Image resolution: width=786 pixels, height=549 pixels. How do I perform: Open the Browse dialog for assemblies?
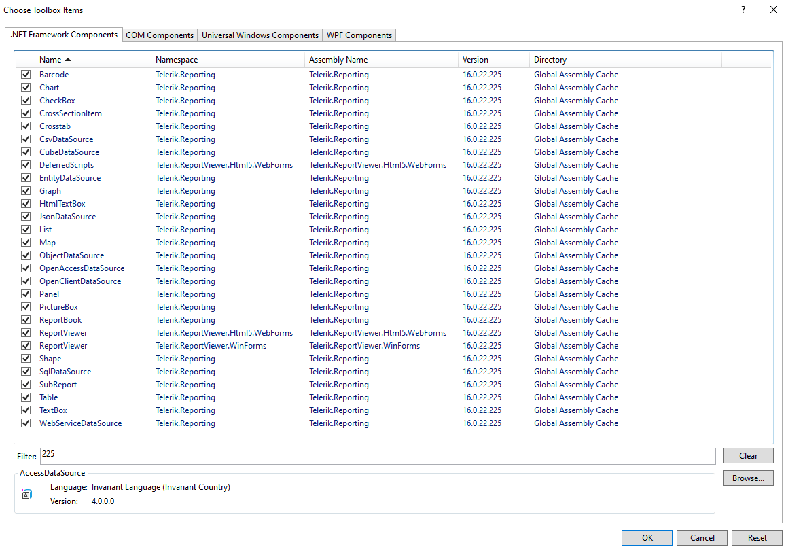[748, 478]
